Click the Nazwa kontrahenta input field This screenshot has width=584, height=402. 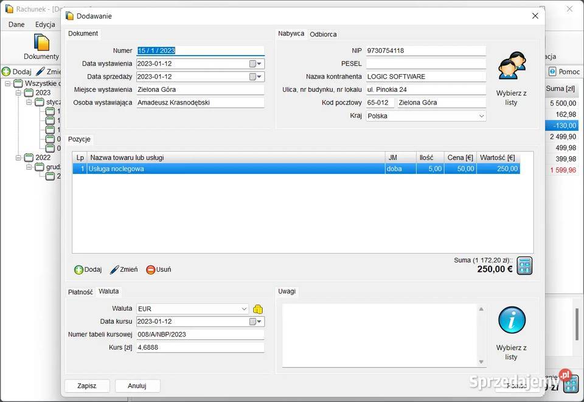click(425, 77)
